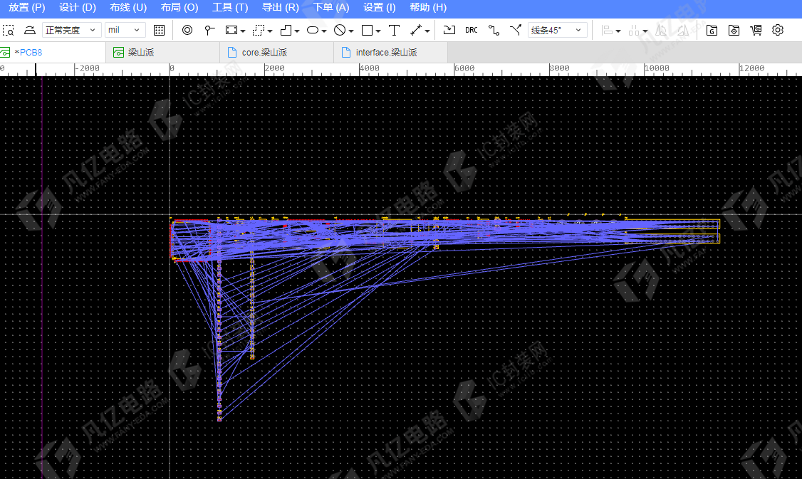Select the copper pour rectangle tool

[x=231, y=30]
